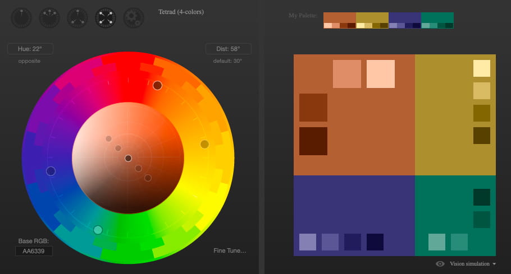Viewport: 511px width, 274px height.
Task: Click the green hue handle on the wheel
Action: (98, 230)
